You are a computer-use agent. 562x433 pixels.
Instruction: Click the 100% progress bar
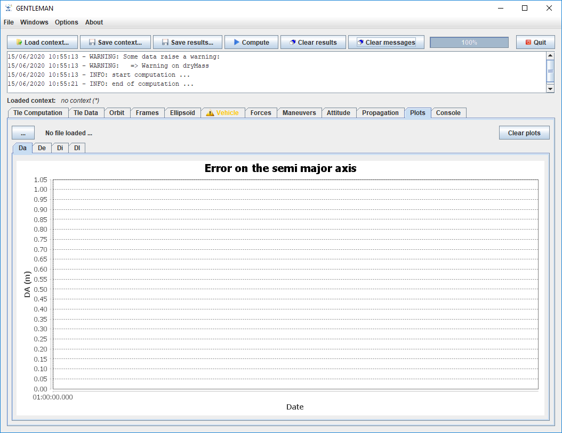[469, 43]
